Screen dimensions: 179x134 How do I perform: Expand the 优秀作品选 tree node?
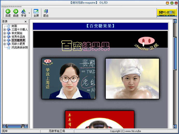coord(4,37)
